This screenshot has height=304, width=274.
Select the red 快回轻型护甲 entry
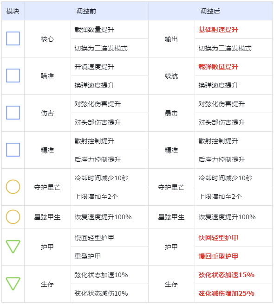tap(218, 238)
